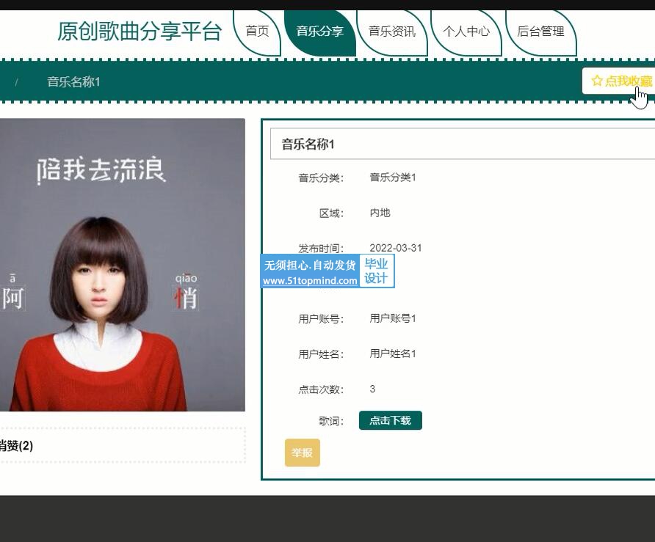The width and height of the screenshot is (655, 542).
Task: Select the 2022-03-31 release date
Action: pos(396,248)
